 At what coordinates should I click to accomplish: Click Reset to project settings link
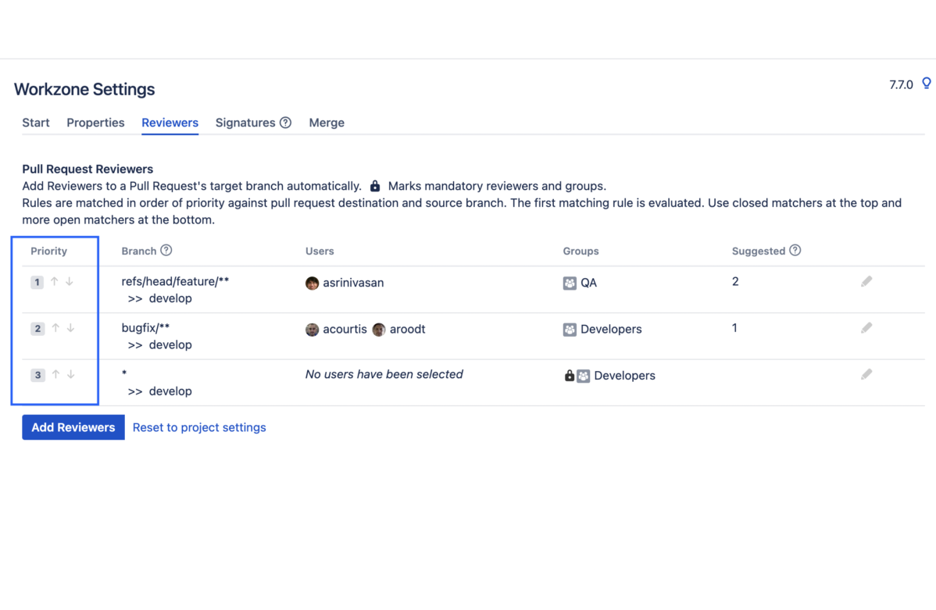coord(199,427)
